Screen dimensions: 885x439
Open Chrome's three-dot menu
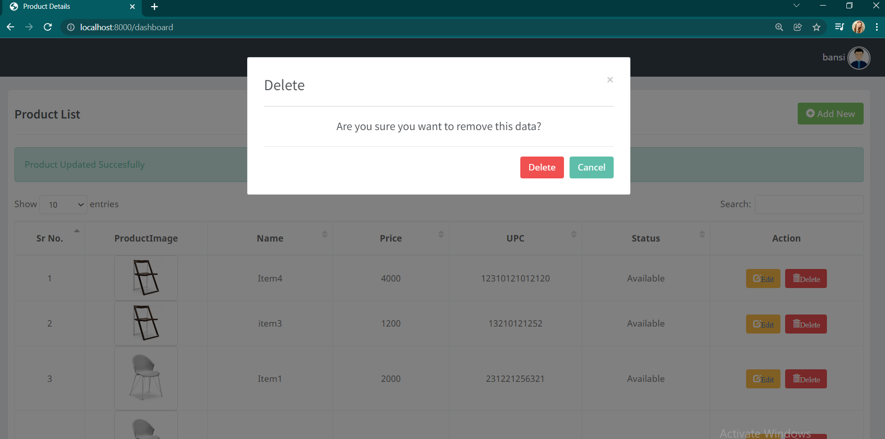tap(877, 27)
